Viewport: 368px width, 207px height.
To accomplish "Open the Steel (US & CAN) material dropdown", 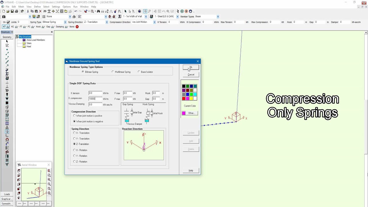I will (x=177, y=17).
